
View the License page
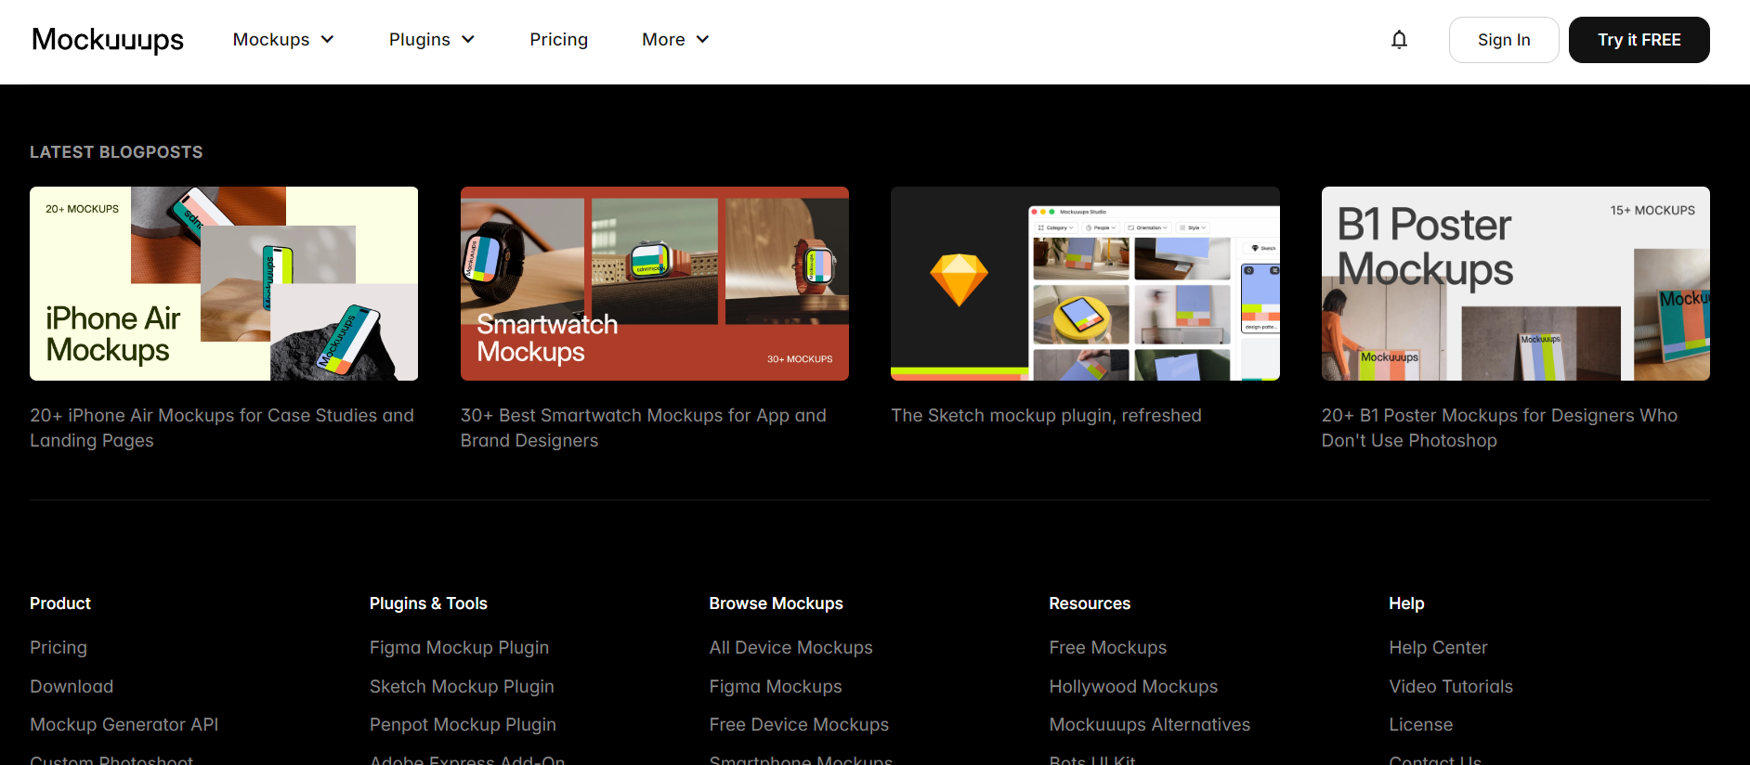1421,725
